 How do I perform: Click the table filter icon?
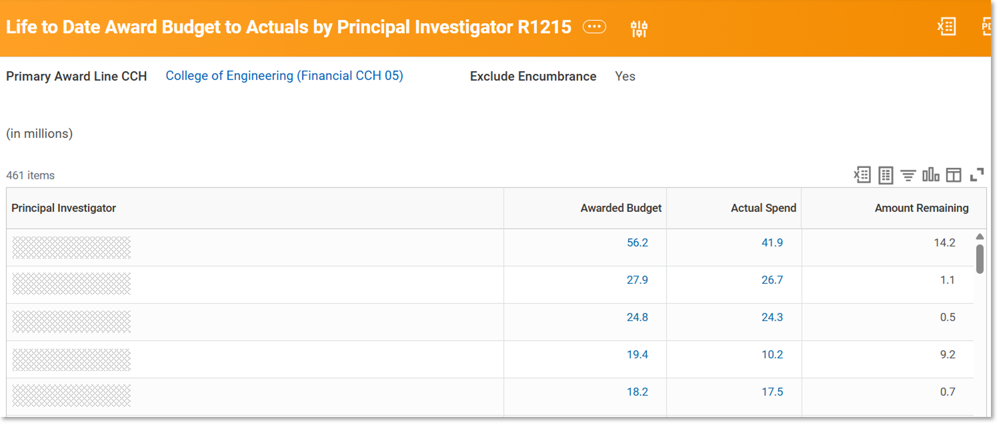tap(908, 175)
